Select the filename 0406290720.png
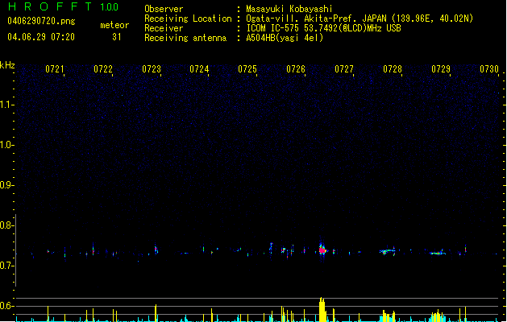This screenshot has height=322, width=507. tap(41, 21)
